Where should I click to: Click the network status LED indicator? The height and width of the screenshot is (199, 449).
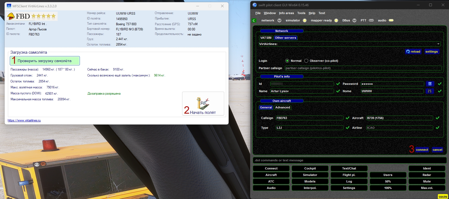(x=279, y=20)
